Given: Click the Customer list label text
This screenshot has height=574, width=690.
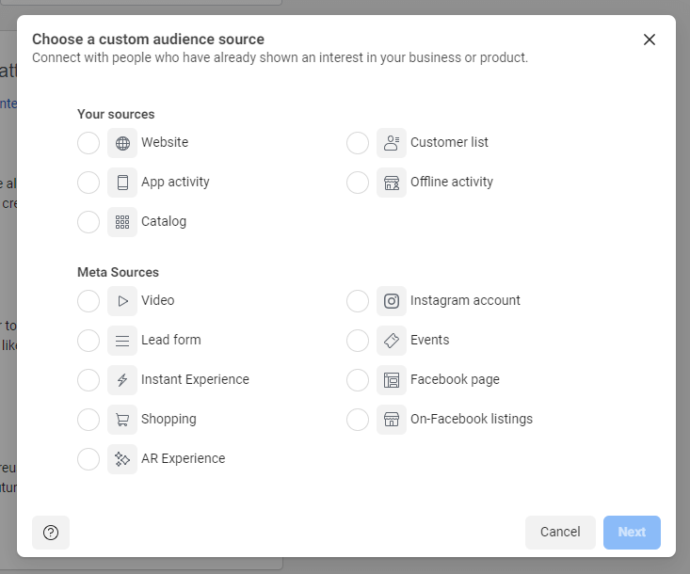Looking at the screenshot, I should pos(449,142).
